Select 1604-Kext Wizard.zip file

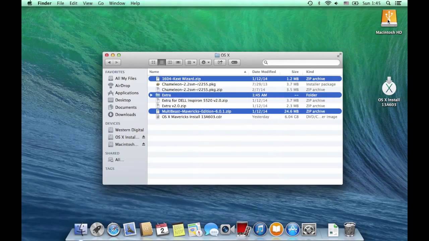coord(245,79)
